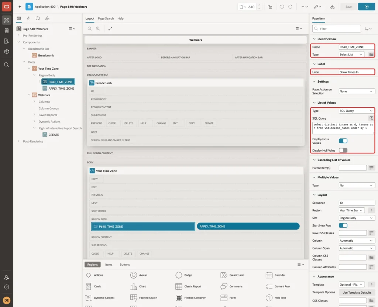Click the page lock icon
The height and width of the screenshot is (307, 378).
[270, 7]
